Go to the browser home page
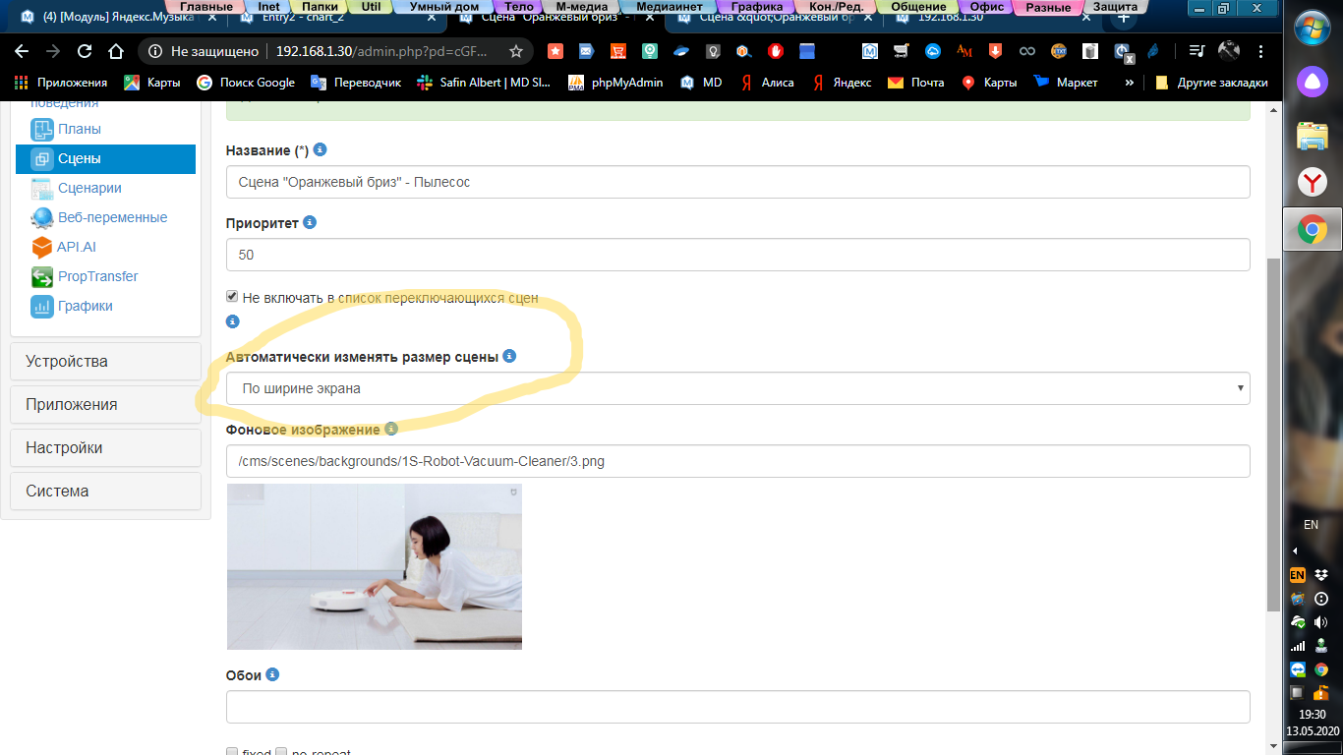 pyautogui.click(x=116, y=51)
